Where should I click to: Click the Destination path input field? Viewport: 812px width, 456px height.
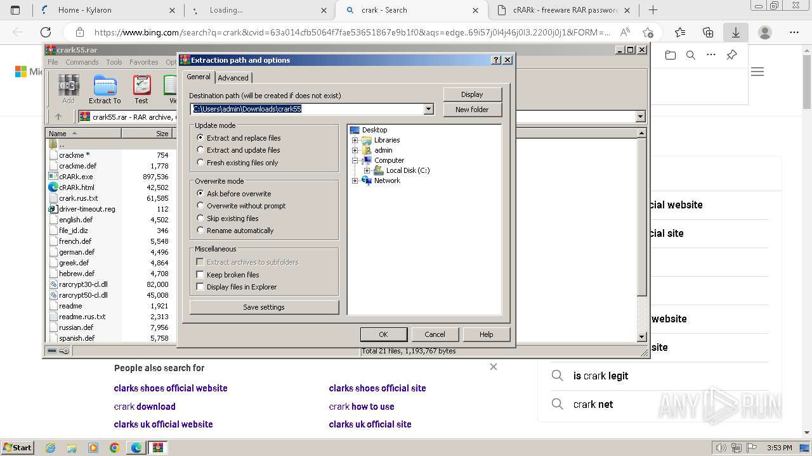(308, 109)
